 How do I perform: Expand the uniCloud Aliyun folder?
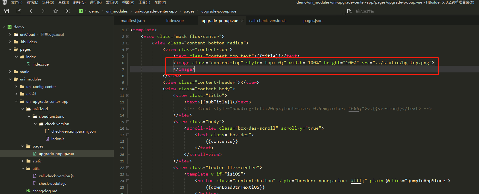pos(10,35)
